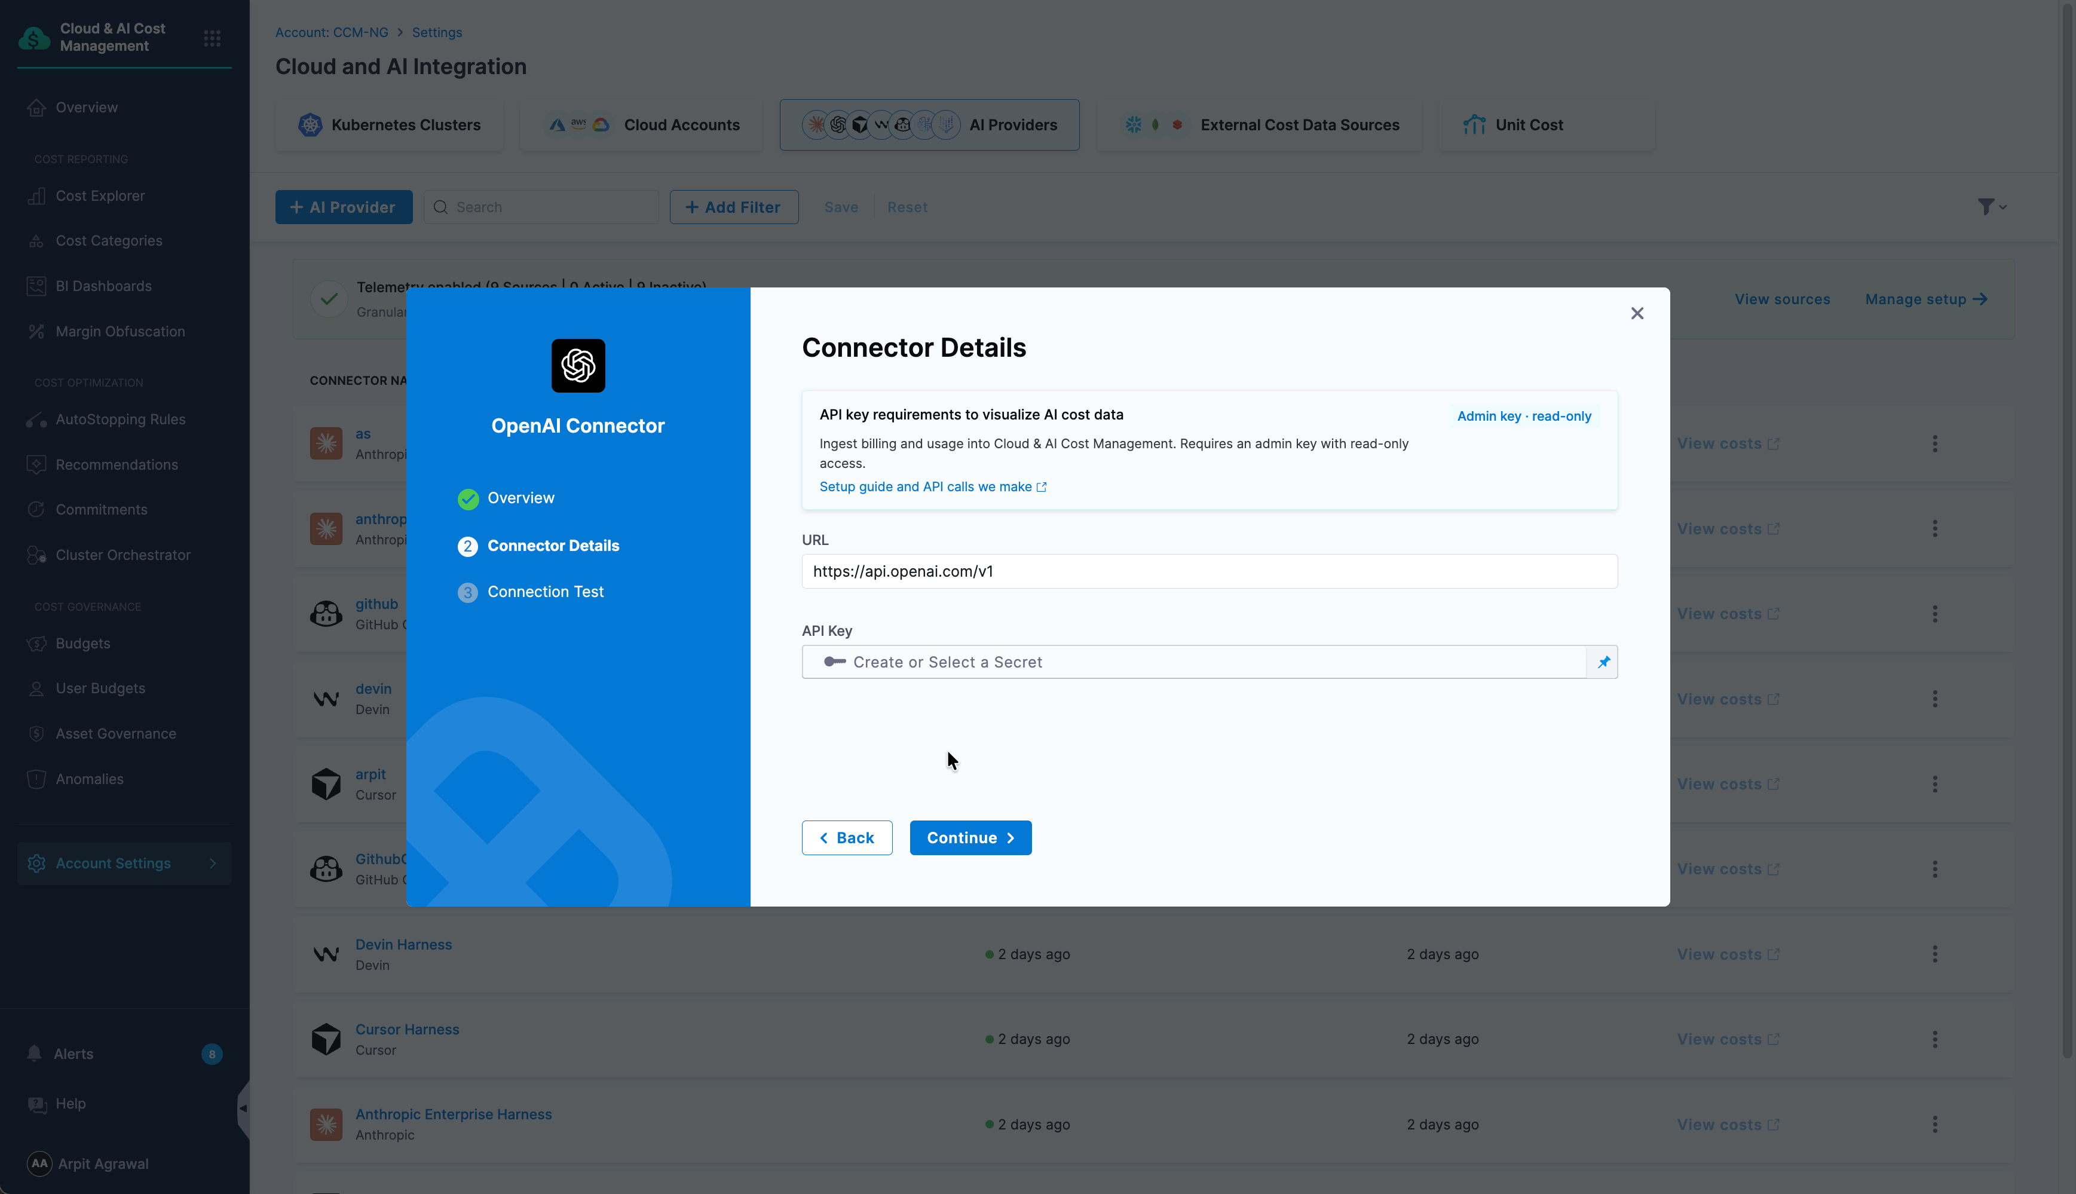Open options menu for arpit connector row
Image resolution: width=2076 pixels, height=1194 pixels.
1934,784
